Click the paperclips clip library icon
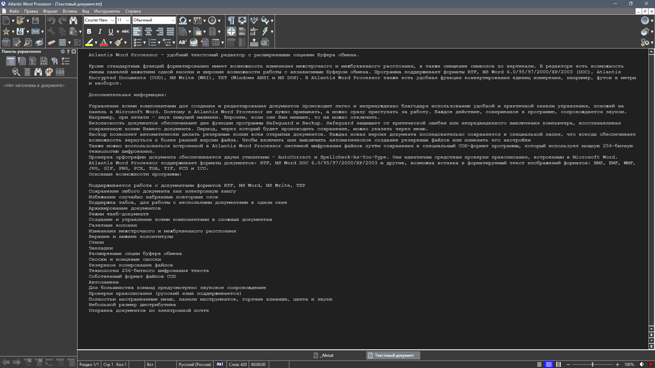 [60, 72]
